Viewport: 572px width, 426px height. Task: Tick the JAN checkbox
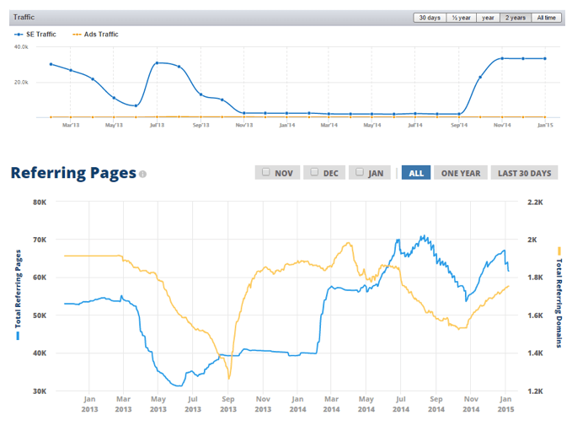tap(360, 172)
